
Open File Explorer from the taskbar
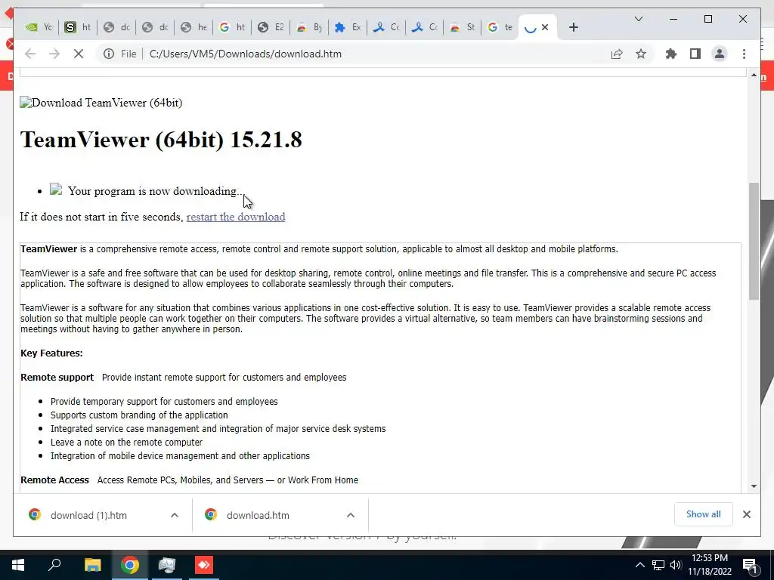pyautogui.click(x=92, y=565)
